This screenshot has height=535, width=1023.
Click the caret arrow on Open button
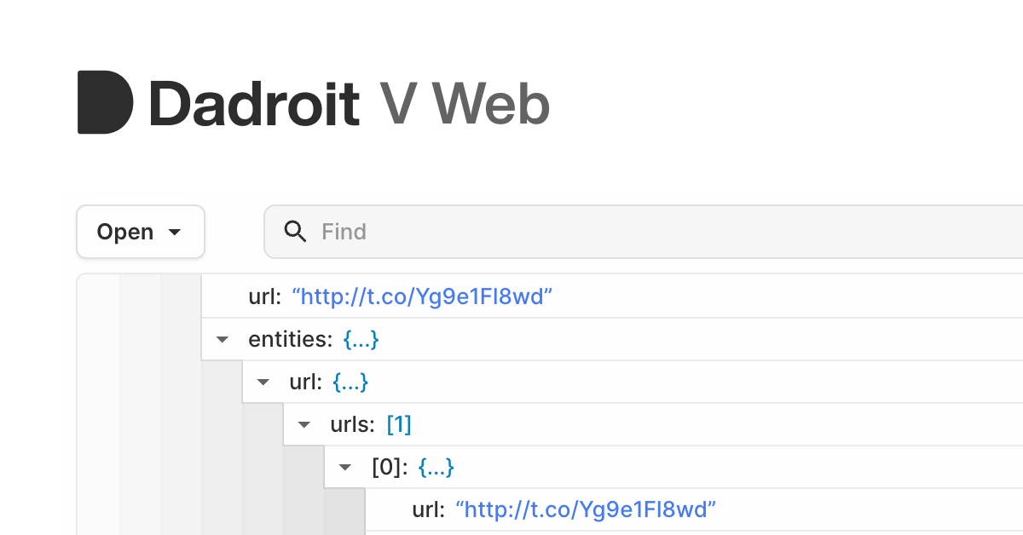point(175,232)
